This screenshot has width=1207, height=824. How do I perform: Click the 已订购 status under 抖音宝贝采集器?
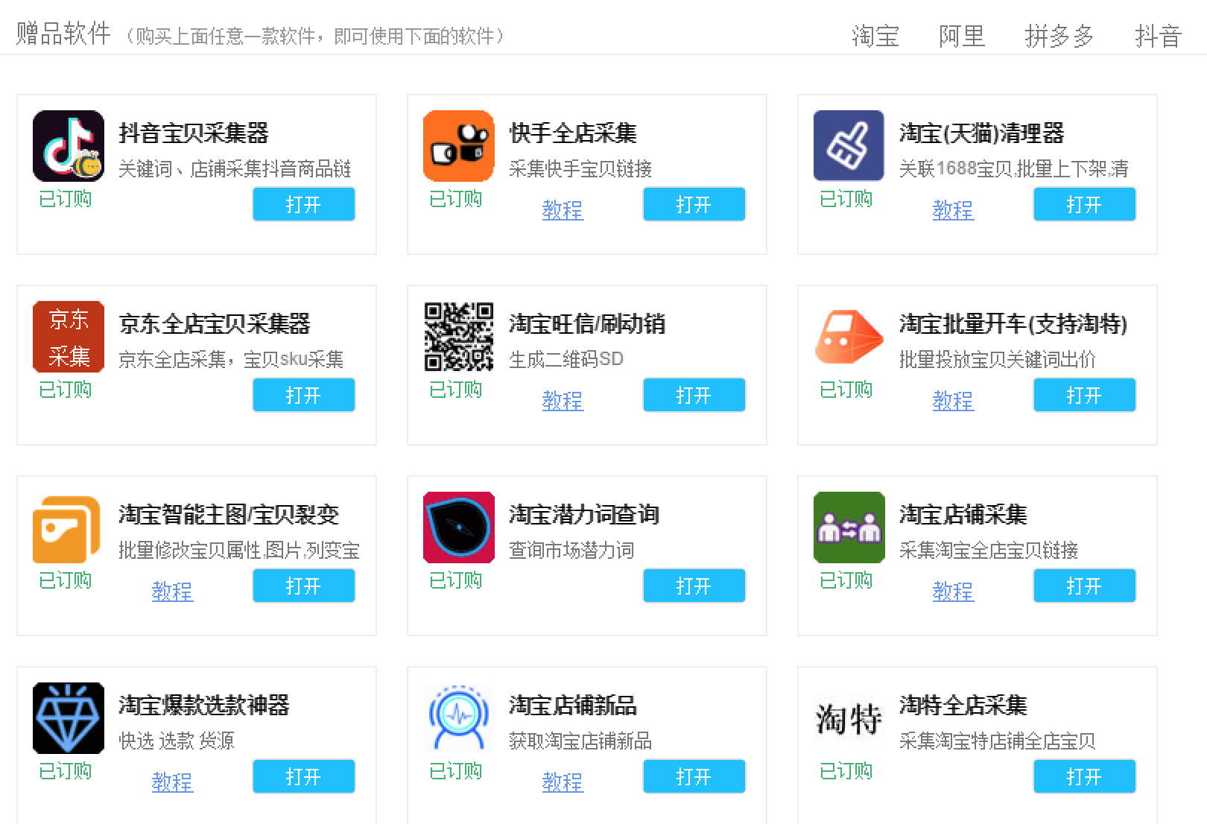[x=66, y=199]
